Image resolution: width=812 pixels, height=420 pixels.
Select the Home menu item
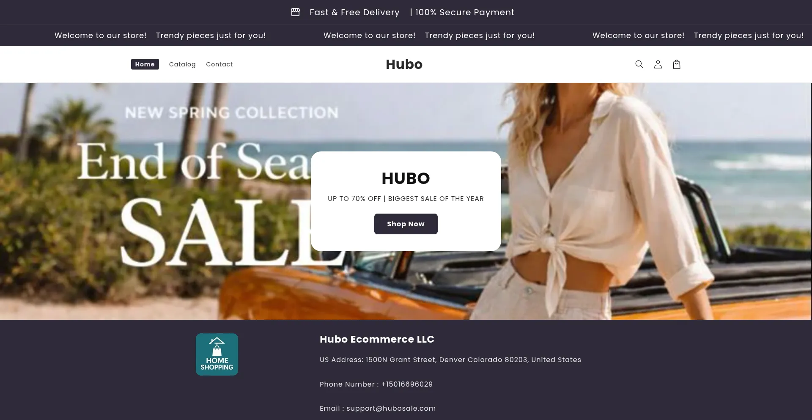[145, 64]
